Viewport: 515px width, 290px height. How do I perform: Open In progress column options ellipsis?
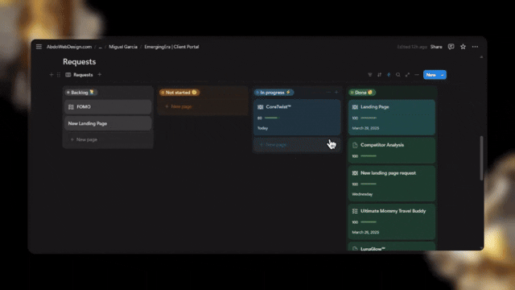tap(328, 93)
